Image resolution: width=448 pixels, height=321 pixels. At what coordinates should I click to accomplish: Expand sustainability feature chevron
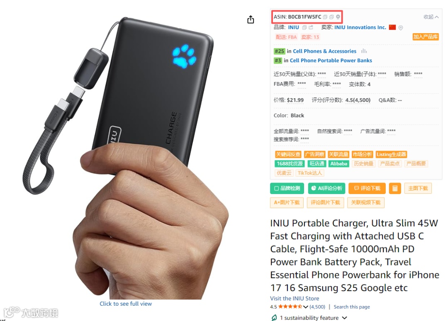coord(345,318)
